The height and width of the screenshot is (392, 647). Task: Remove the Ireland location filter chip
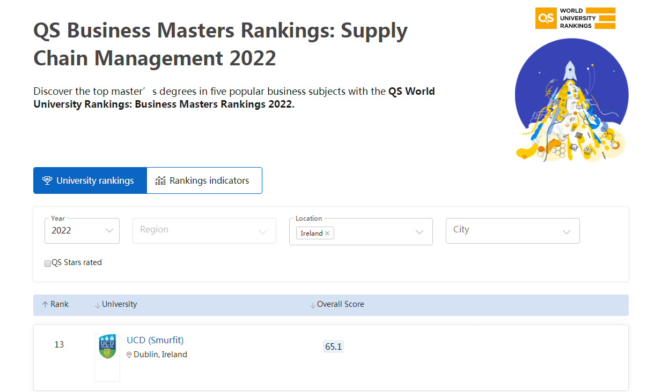327,233
